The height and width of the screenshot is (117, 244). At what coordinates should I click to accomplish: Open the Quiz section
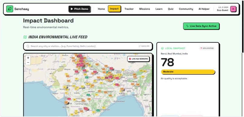(x=171, y=9)
